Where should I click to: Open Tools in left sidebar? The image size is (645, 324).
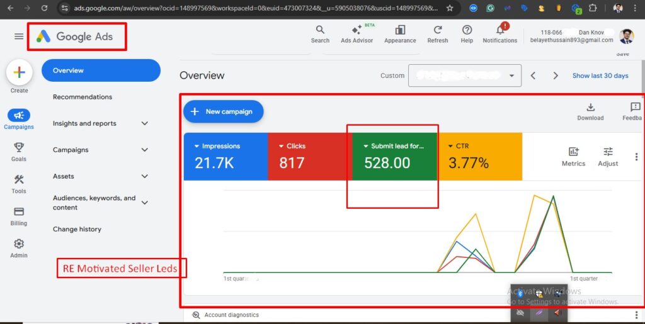19,184
